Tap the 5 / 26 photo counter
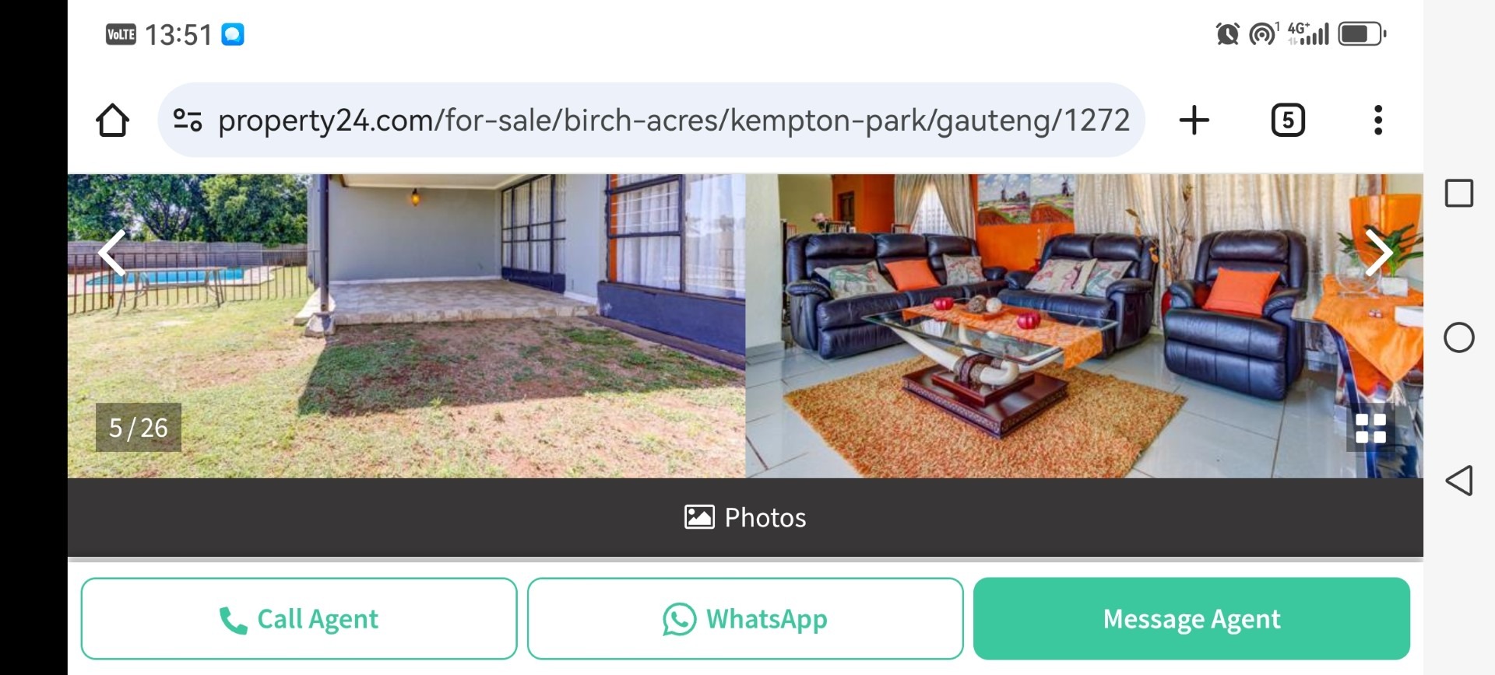 pyautogui.click(x=139, y=428)
